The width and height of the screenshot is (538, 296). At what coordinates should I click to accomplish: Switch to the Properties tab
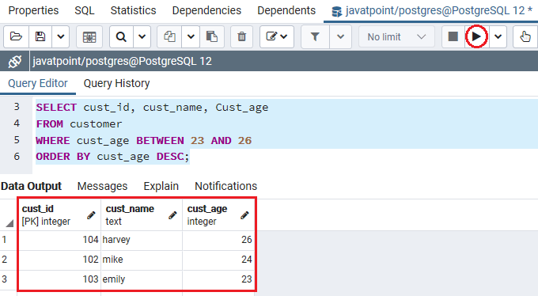coord(33,10)
